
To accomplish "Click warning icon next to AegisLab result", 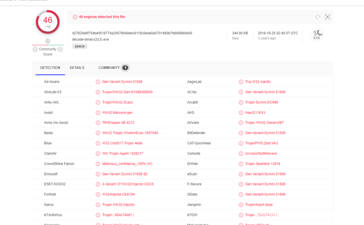I will (x=241, y=82).
